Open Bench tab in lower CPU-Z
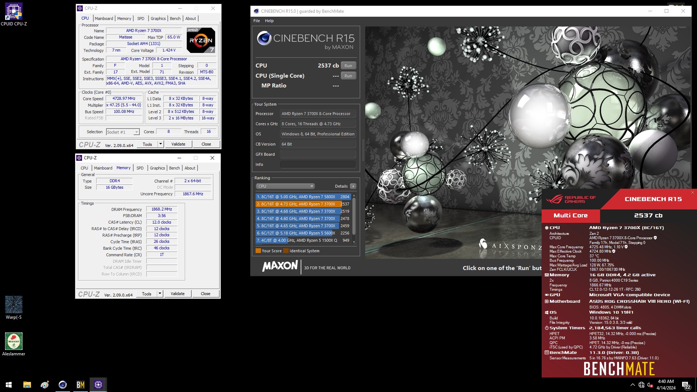The width and height of the screenshot is (697, 392). click(x=174, y=168)
